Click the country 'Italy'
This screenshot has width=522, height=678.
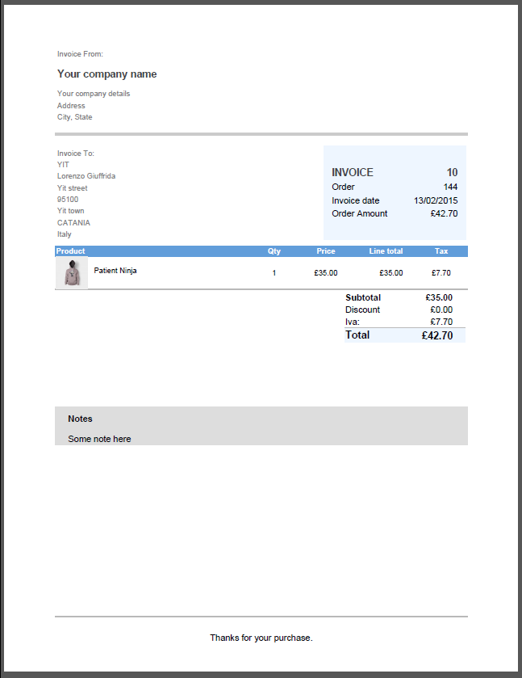tap(64, 234)
